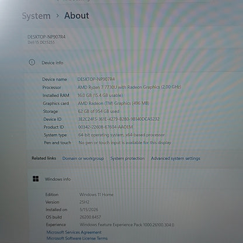Select the Windows 11 Home edition value

(96, 195)
